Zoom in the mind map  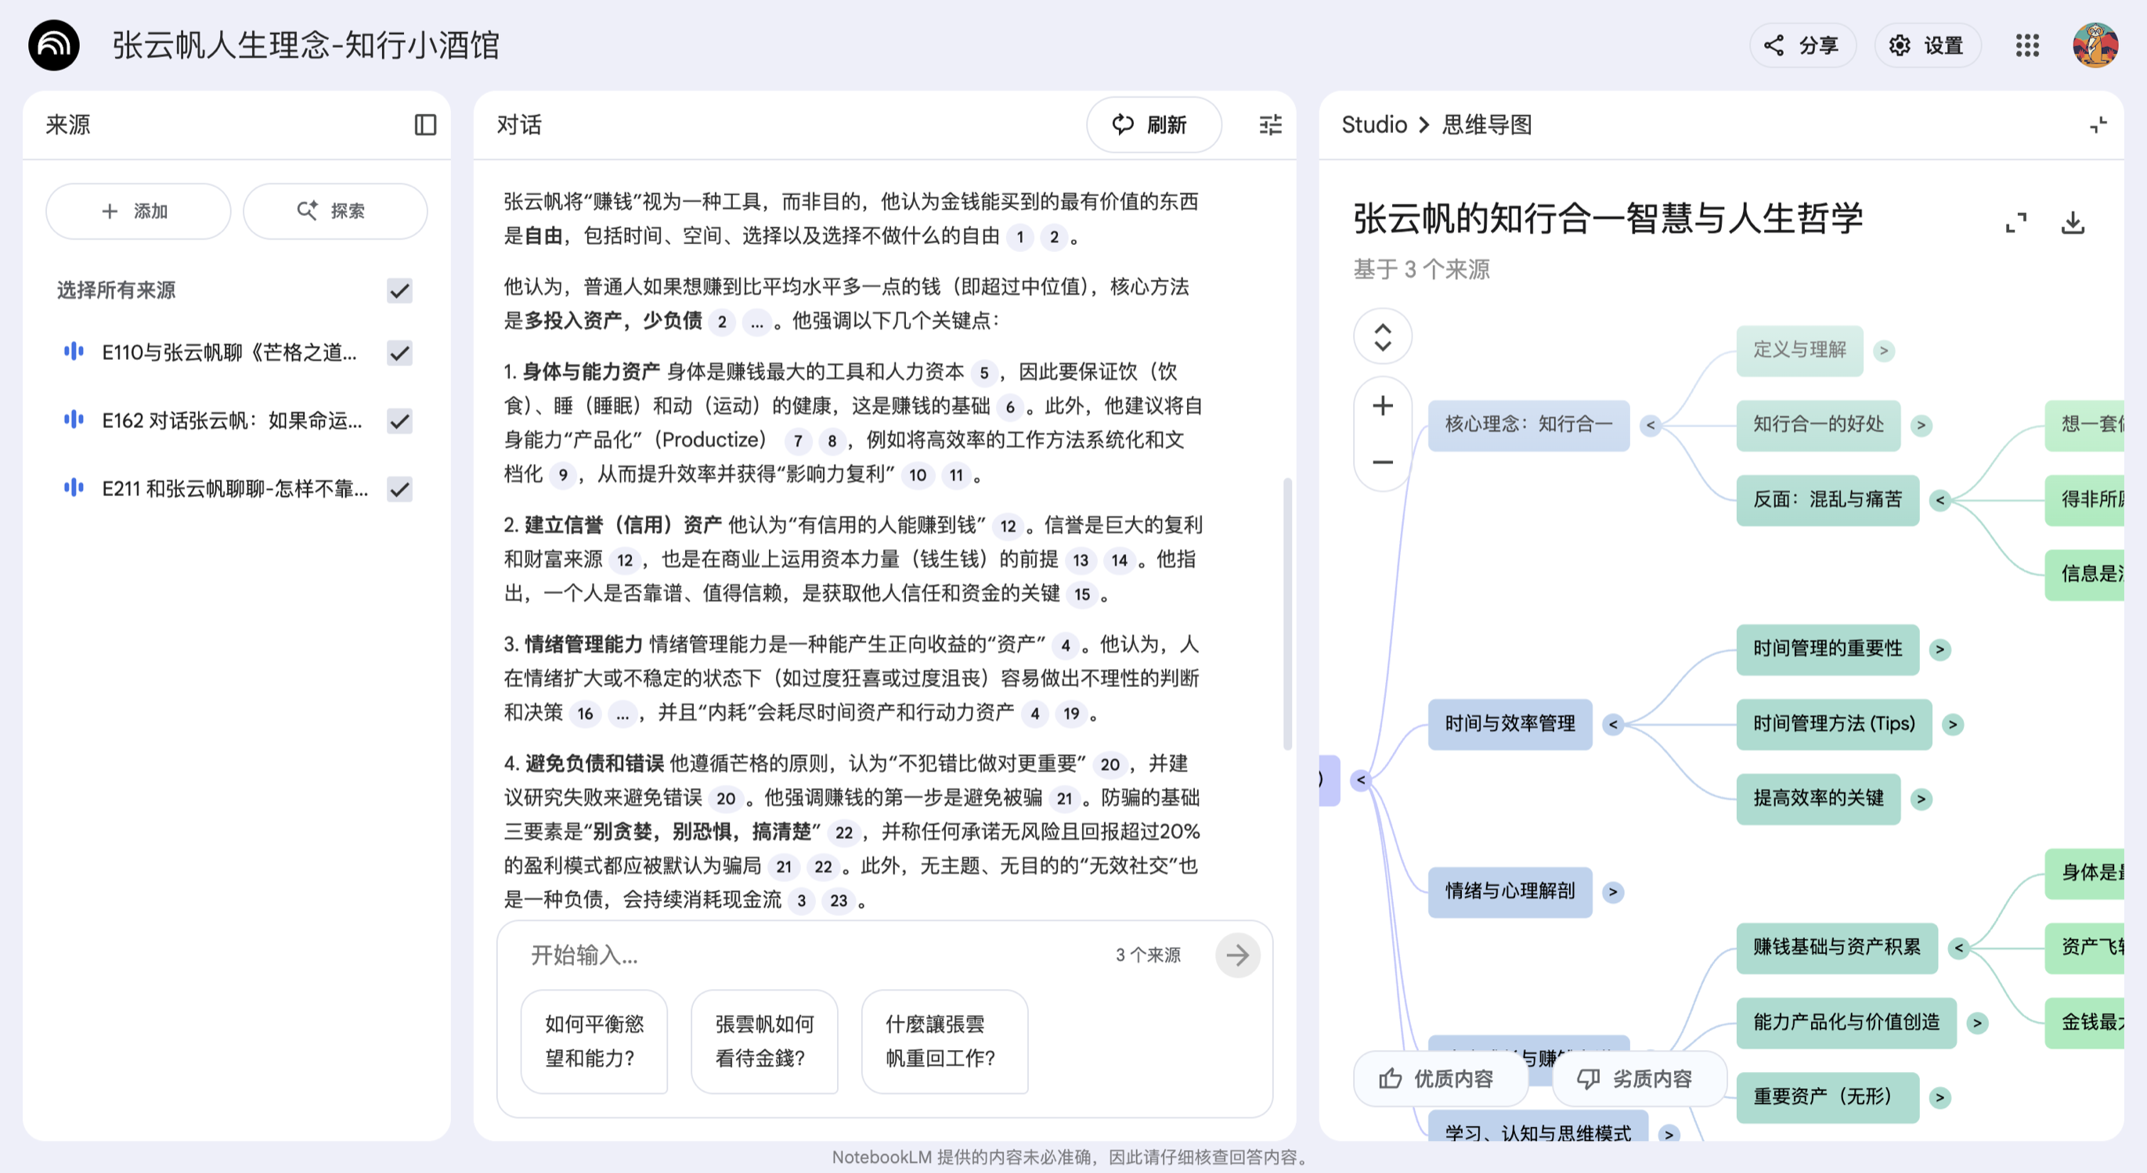pyautogui.click(x=1382, y=405)
